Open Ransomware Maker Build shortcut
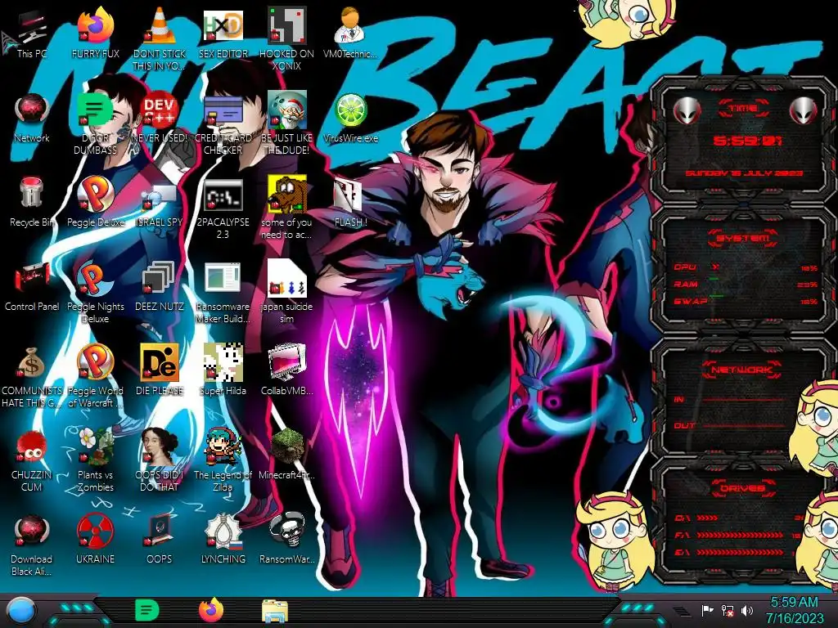 tap(223, 293)
